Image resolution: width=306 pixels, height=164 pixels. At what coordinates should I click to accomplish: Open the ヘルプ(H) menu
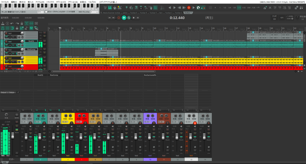pos(92,2)
